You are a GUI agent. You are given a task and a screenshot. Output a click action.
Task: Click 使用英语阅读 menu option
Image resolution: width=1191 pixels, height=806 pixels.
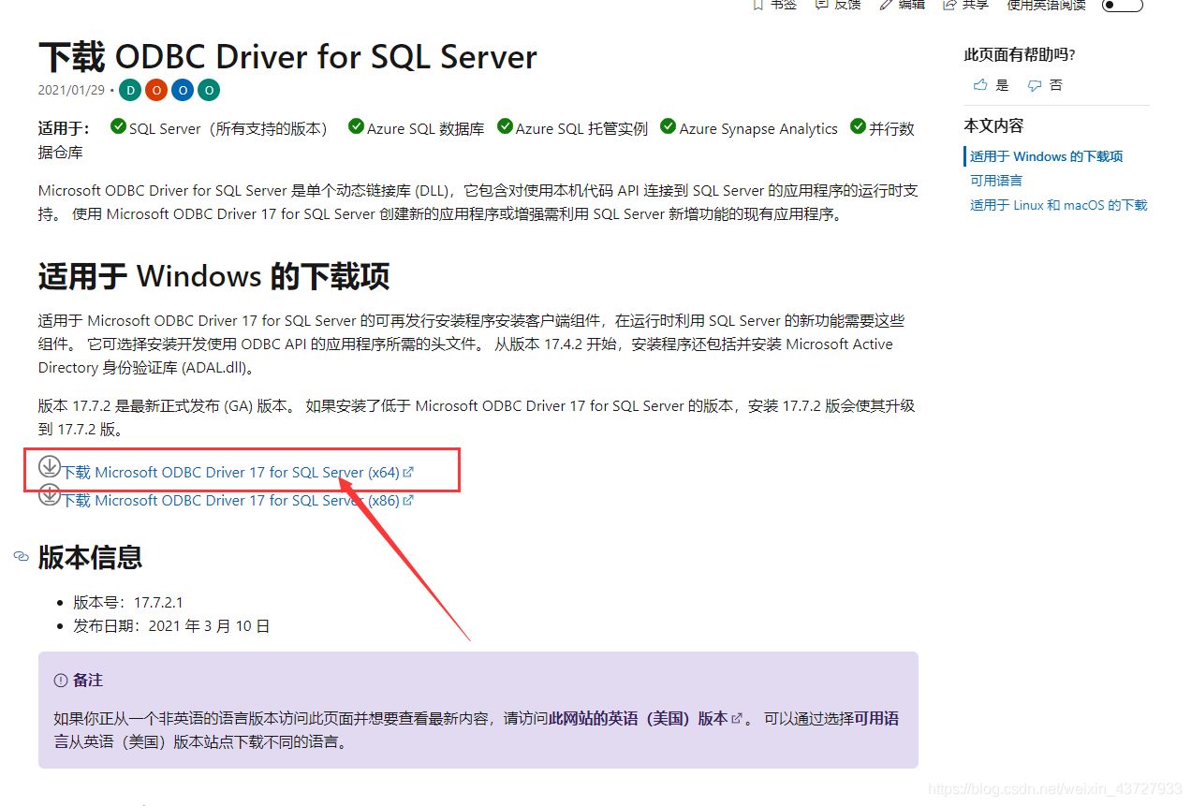coord(1045,6)
